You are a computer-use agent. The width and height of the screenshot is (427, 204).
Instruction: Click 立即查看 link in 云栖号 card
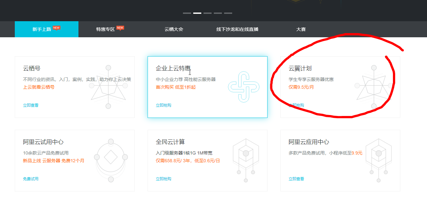[31, 105]
